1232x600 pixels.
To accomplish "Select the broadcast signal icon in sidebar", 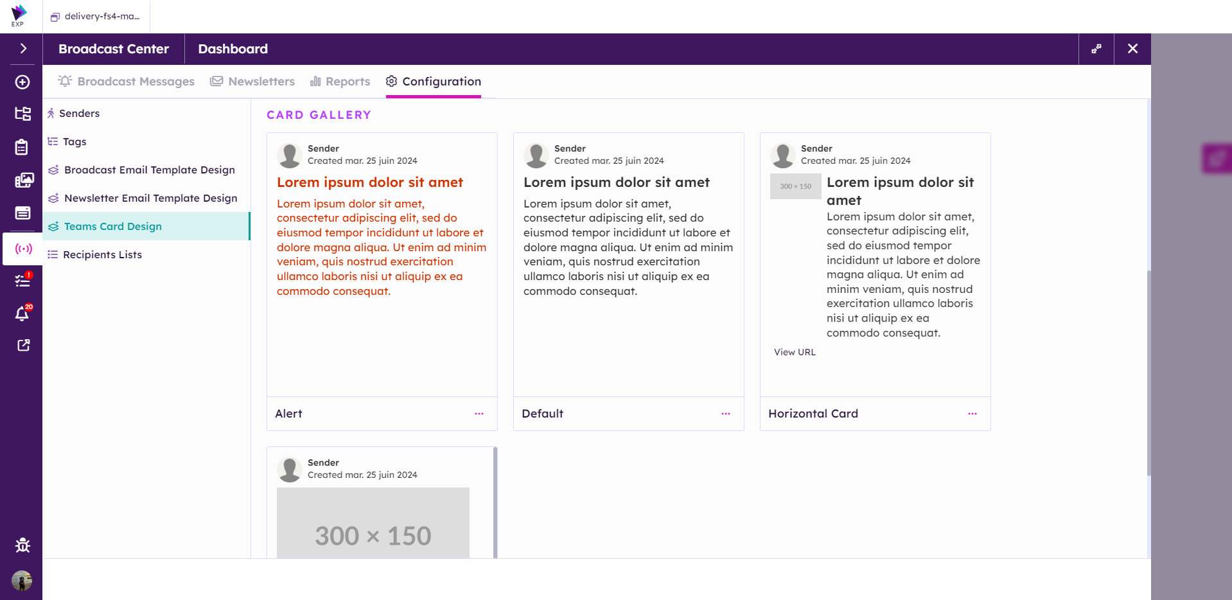I will [23, 249].
